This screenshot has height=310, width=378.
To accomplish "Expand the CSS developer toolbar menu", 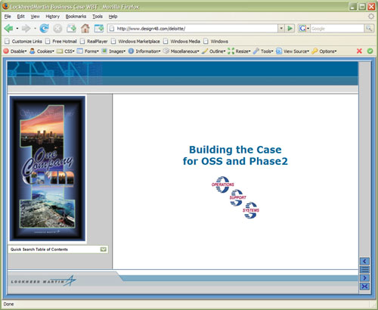I will point(66,51).
